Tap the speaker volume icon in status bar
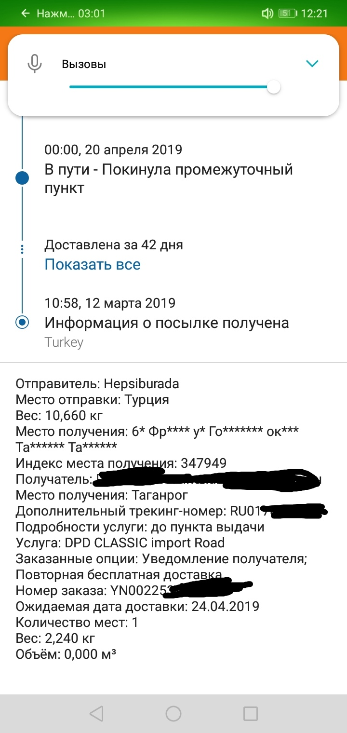347x733 pixels. pos(267,14)
